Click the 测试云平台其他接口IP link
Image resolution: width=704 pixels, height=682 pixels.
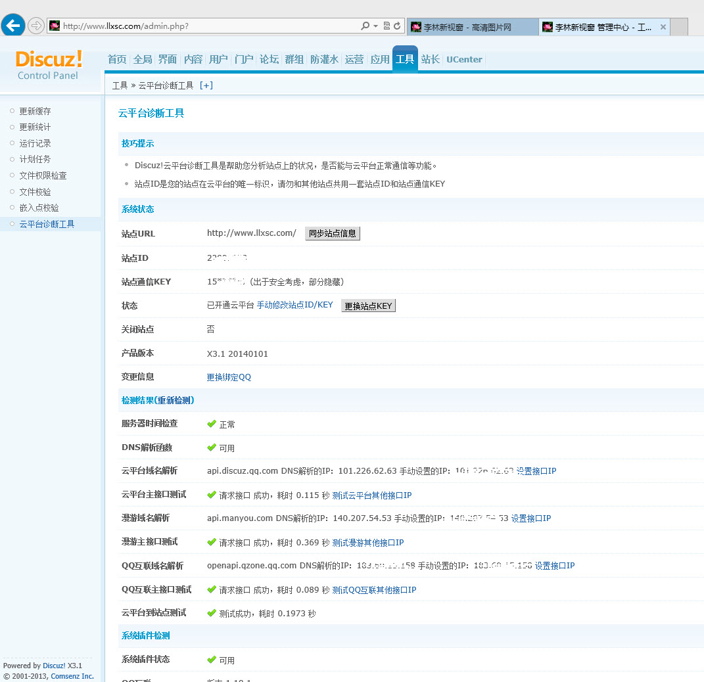pos(372,495)
